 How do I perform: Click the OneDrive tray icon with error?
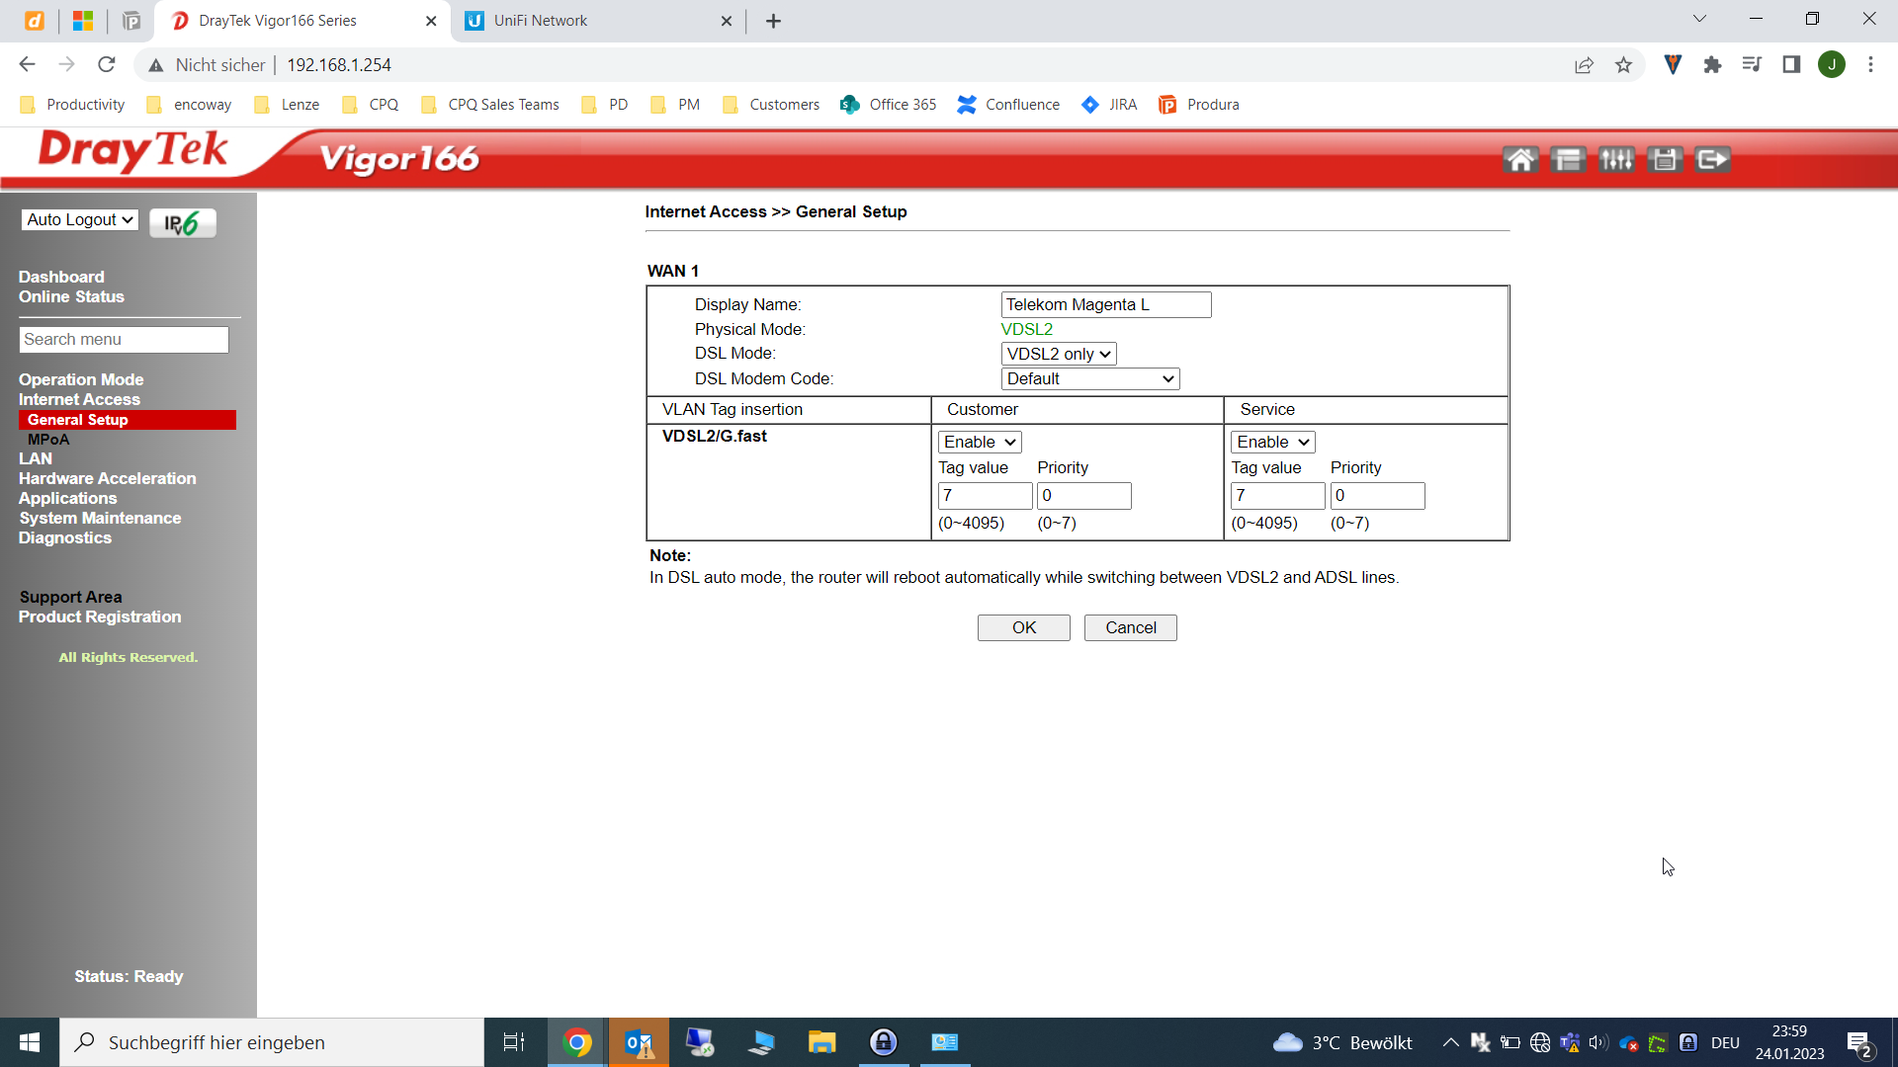tap(1628, 1043)
